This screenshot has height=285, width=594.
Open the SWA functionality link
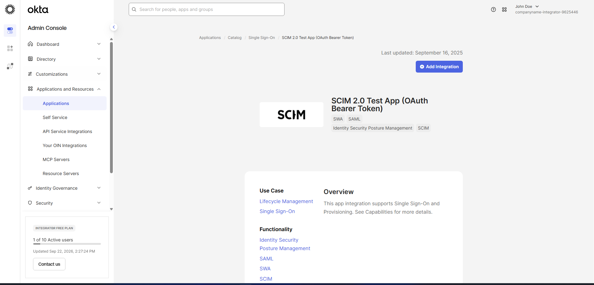[265, 268]
